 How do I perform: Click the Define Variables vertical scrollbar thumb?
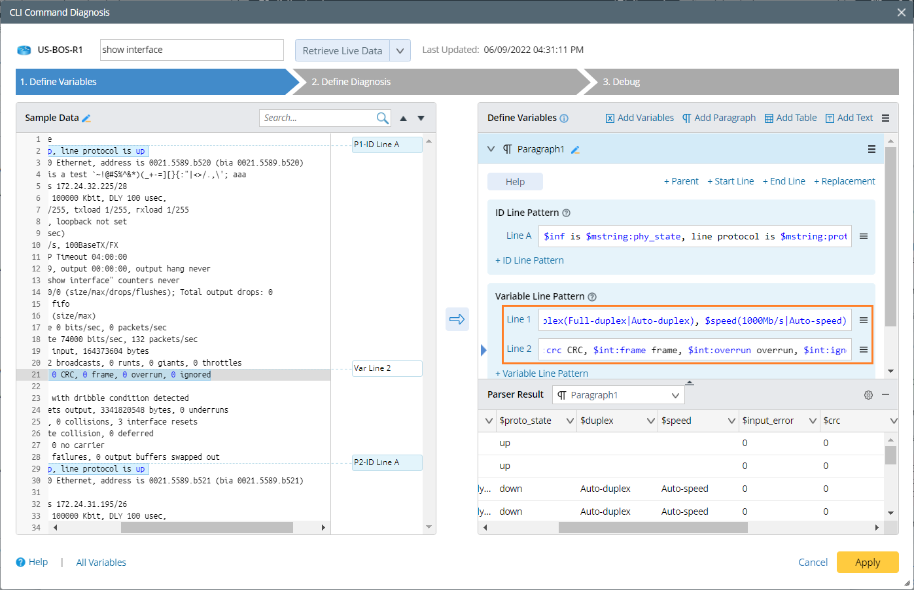(x=890, y=237)
